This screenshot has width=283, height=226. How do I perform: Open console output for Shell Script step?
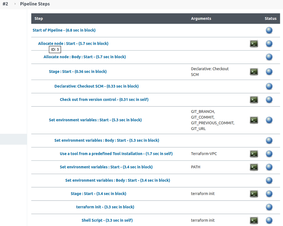click(x=254, y=220)
